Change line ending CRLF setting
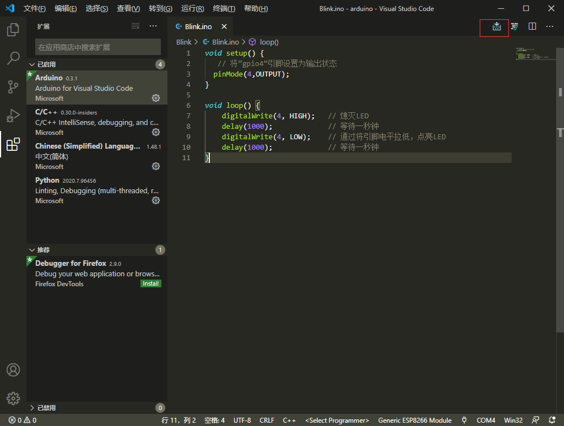Viewport: 564px width, 426px height. pos(267,420)
